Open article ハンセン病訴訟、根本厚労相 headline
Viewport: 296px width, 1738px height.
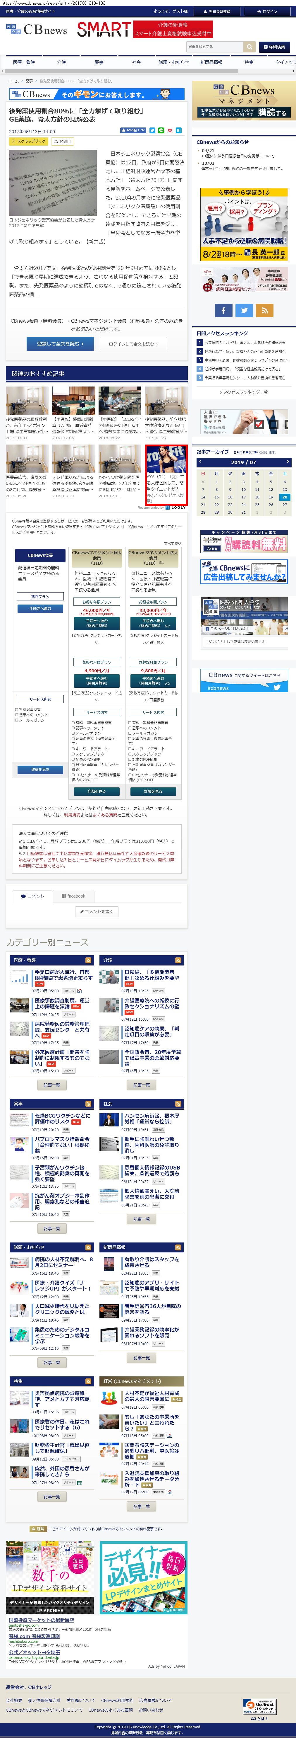click(152, 1119)
